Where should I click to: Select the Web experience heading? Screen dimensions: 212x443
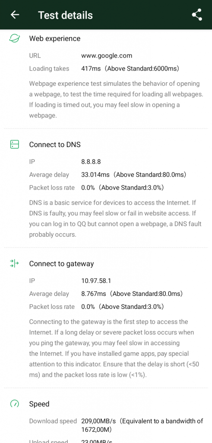(x=55, y=39)
